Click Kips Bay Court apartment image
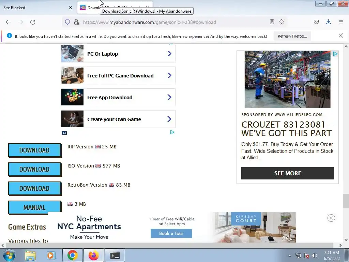 coord(255,227)
